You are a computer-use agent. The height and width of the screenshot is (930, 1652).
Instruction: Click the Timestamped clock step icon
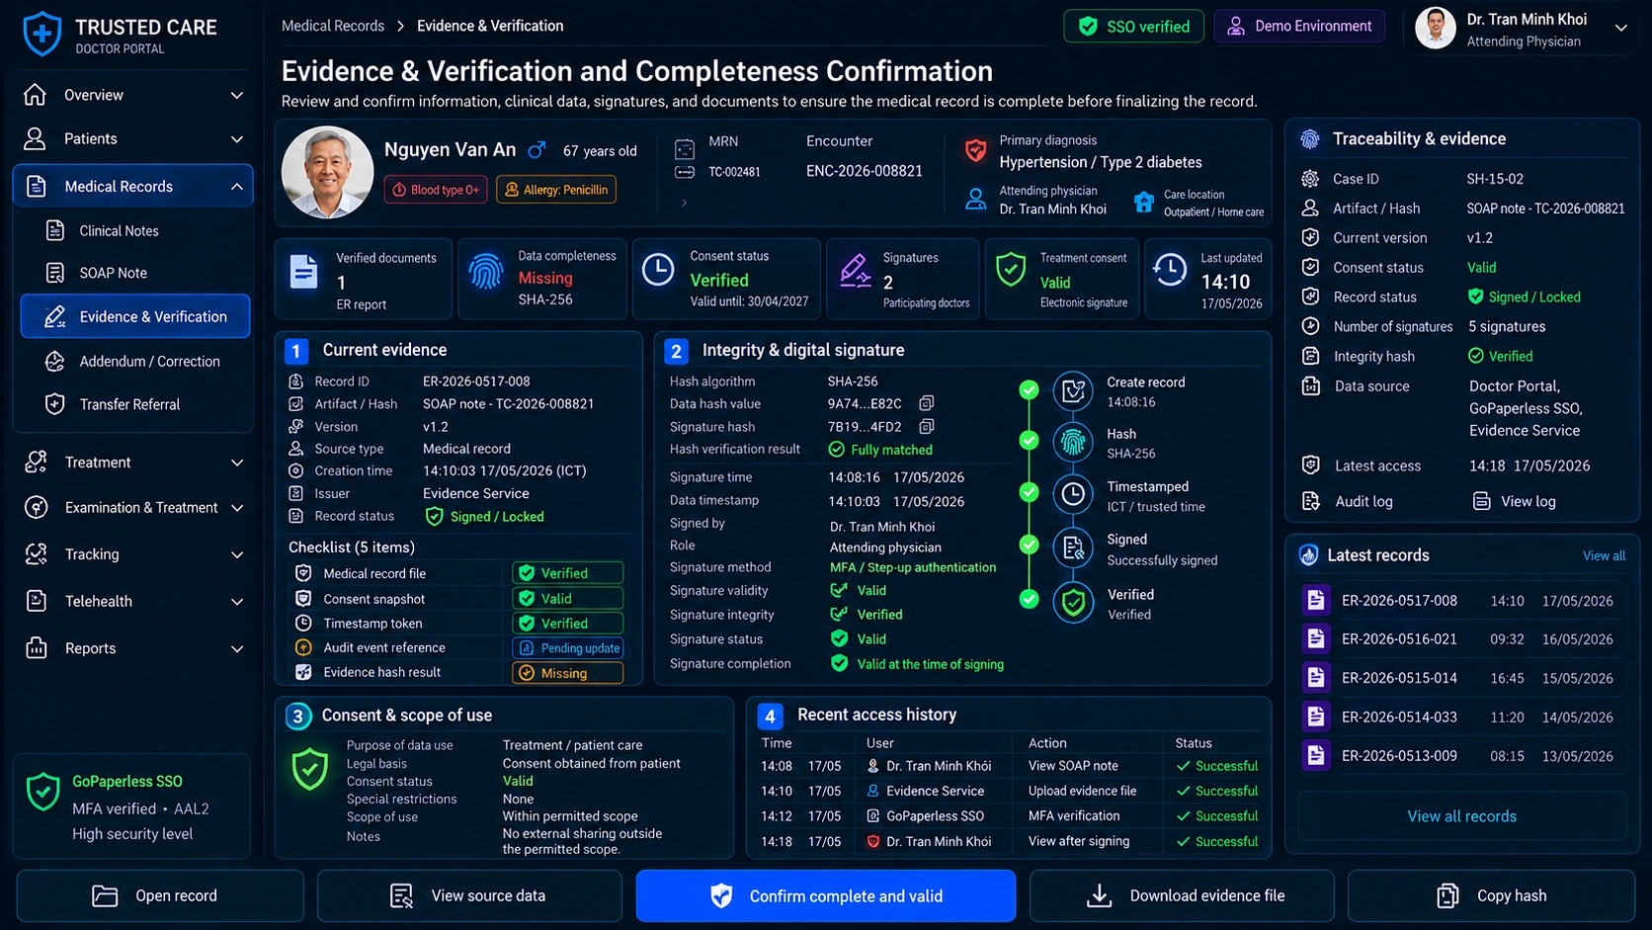pyautogui.click(x=1073, y=495)
